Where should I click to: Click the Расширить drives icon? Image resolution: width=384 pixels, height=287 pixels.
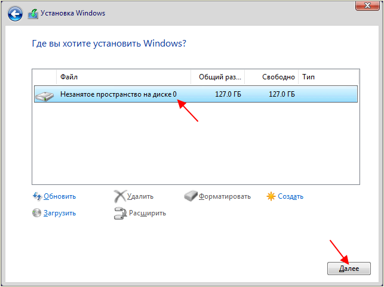[x=120, y=213]
